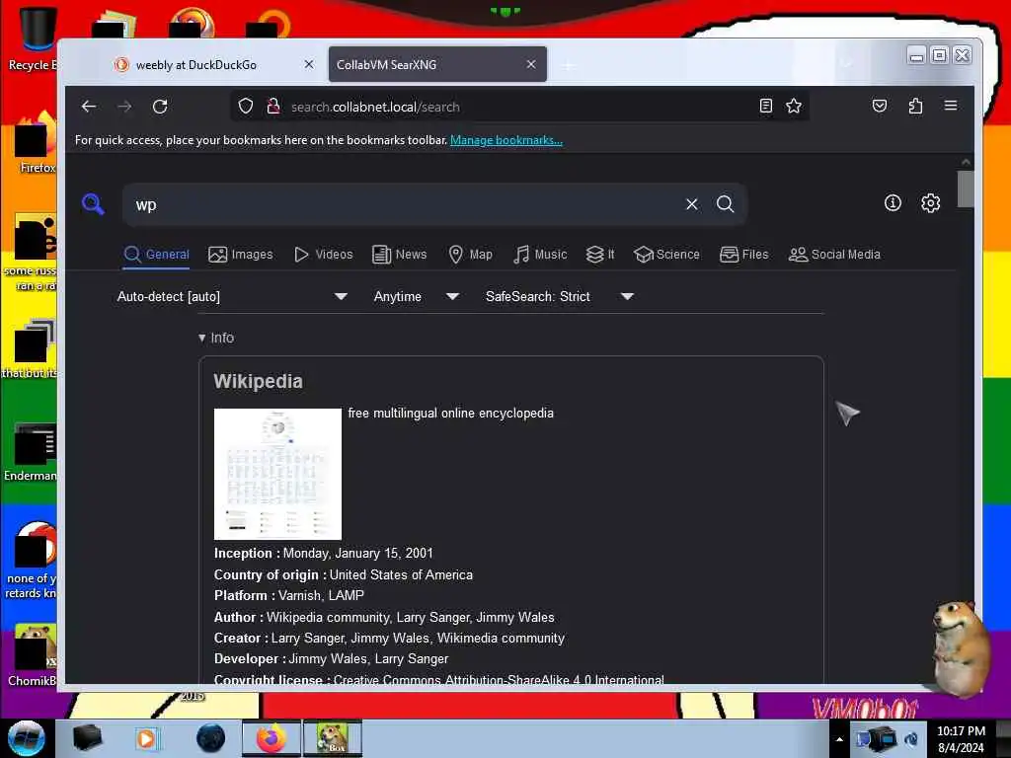Switch to the Music search category
The width and height of the screenshot is (1011, 758).
[x=540, y=254]
